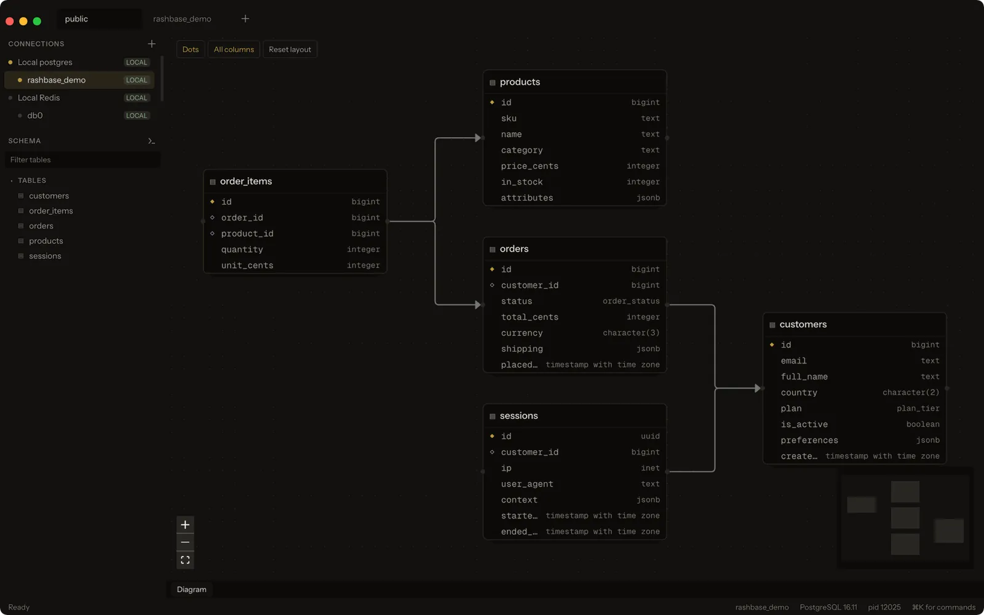Select the Local postgres connection
Screen dimensions: 984x615
point(79,62)
